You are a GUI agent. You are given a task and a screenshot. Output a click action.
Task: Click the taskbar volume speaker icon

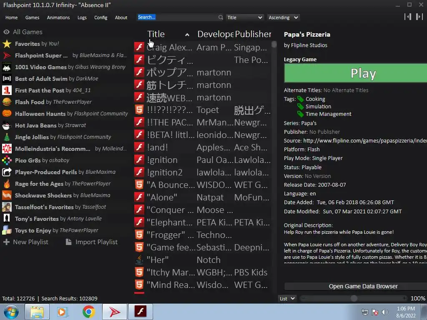385,312
